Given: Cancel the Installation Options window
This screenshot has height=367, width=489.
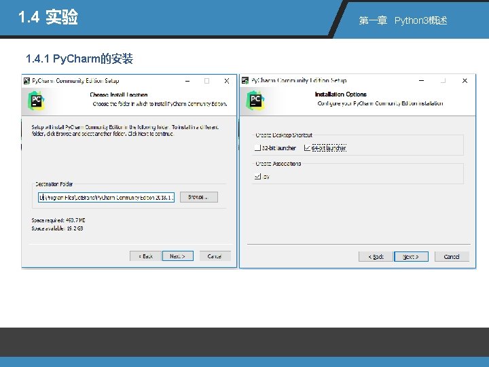Looking at the screenshot, I should coord(452,256).
